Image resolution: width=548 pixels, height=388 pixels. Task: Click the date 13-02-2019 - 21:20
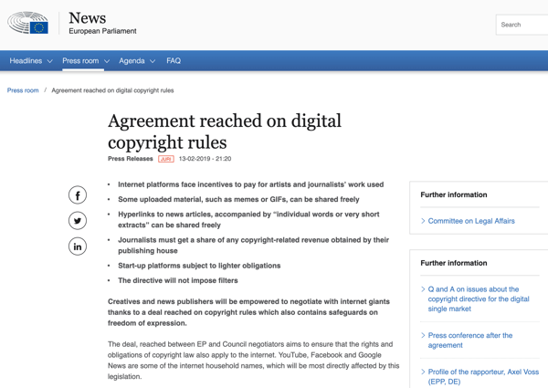click(x=205, y=159)
